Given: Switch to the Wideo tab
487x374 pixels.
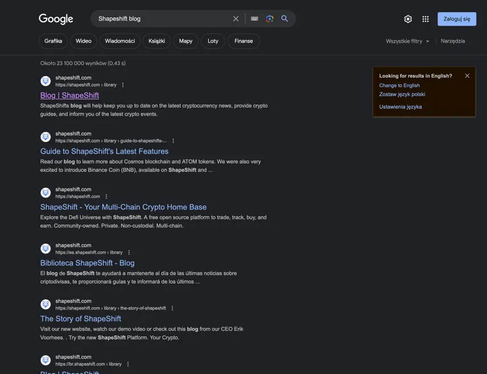Looking at the screenshot, I should pos(84,41).
